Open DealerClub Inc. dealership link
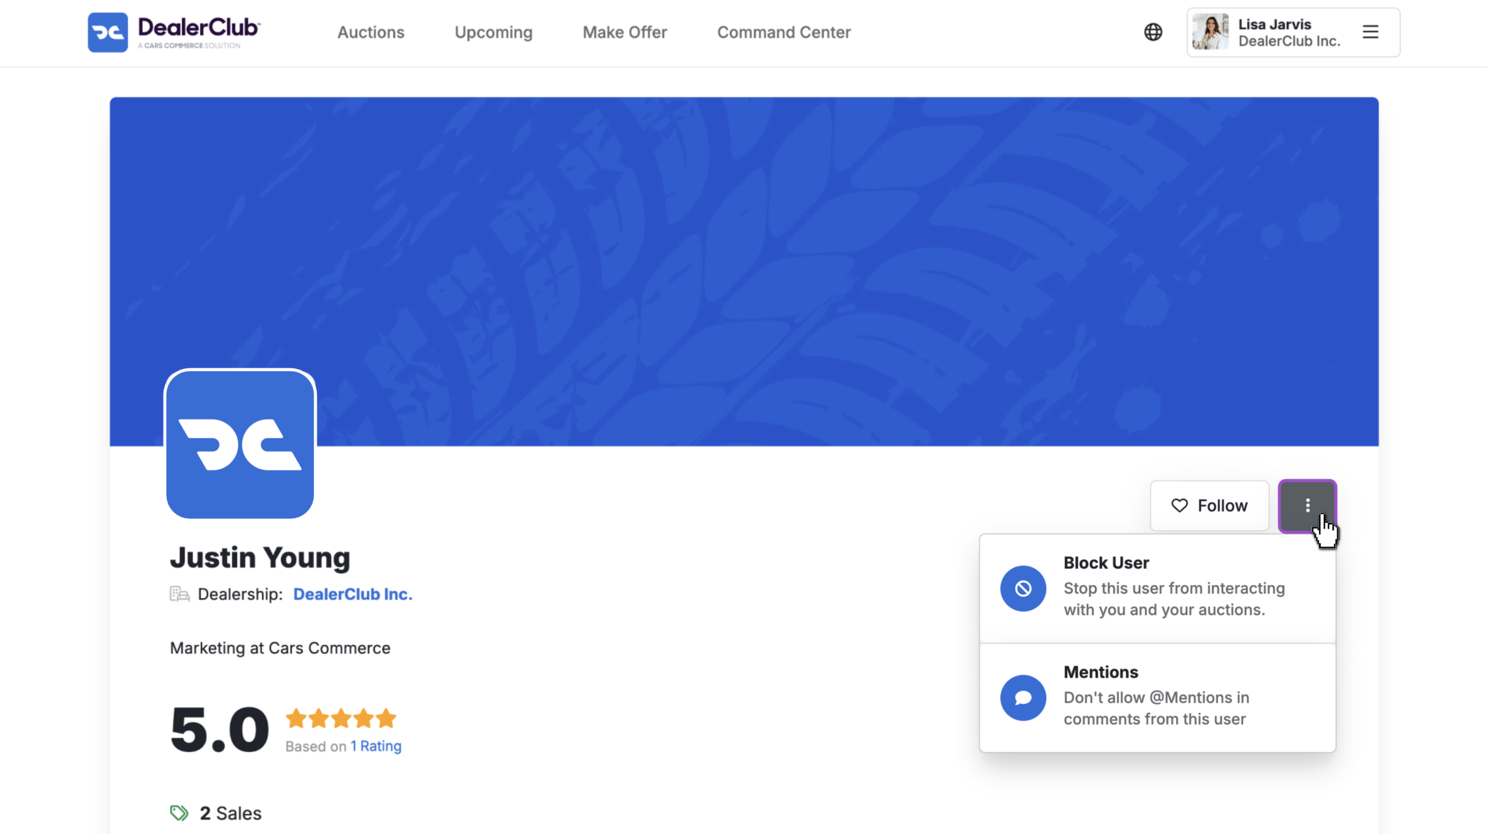This screenshot has height=834, width=1487. (353, 594)
